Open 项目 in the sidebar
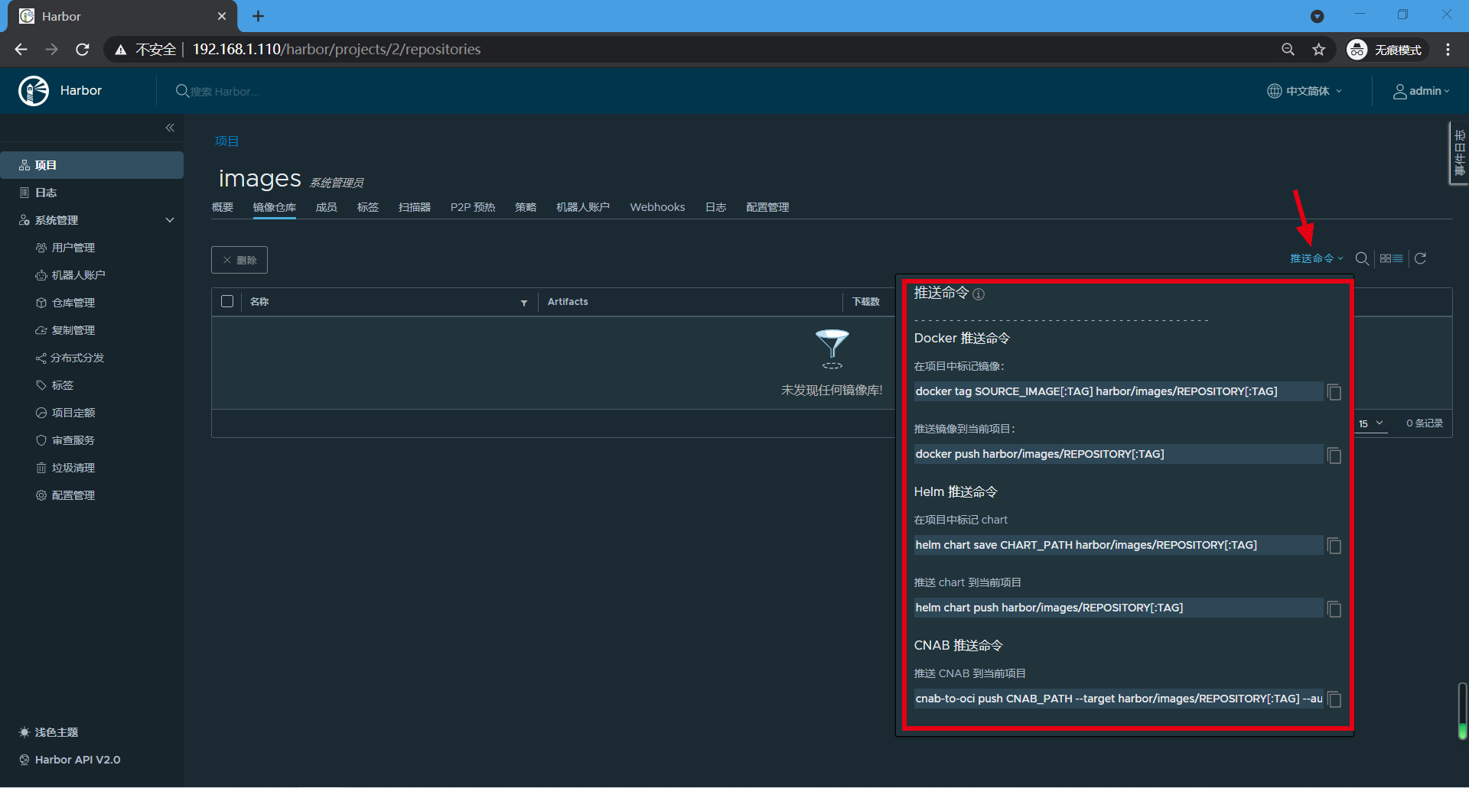Screen dimensions: 1469x788 point(92,165)
